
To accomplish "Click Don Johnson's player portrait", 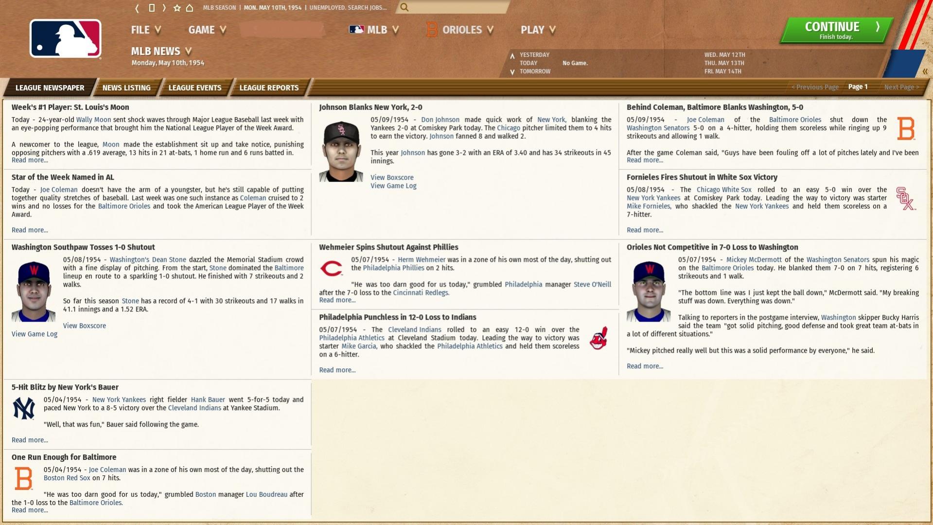I will [x=341, y=151].
